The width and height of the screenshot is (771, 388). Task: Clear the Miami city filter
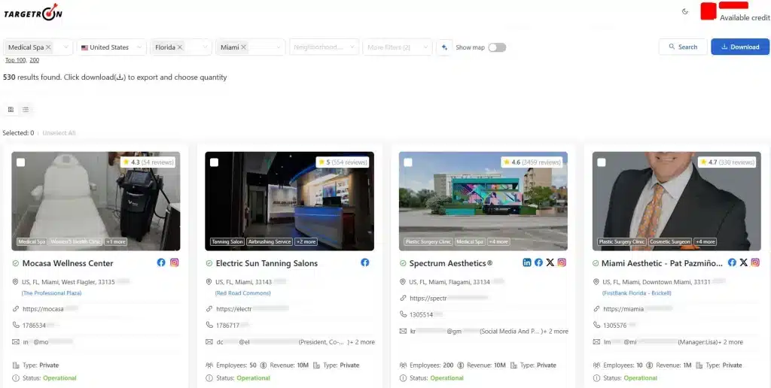coord(245,47)
